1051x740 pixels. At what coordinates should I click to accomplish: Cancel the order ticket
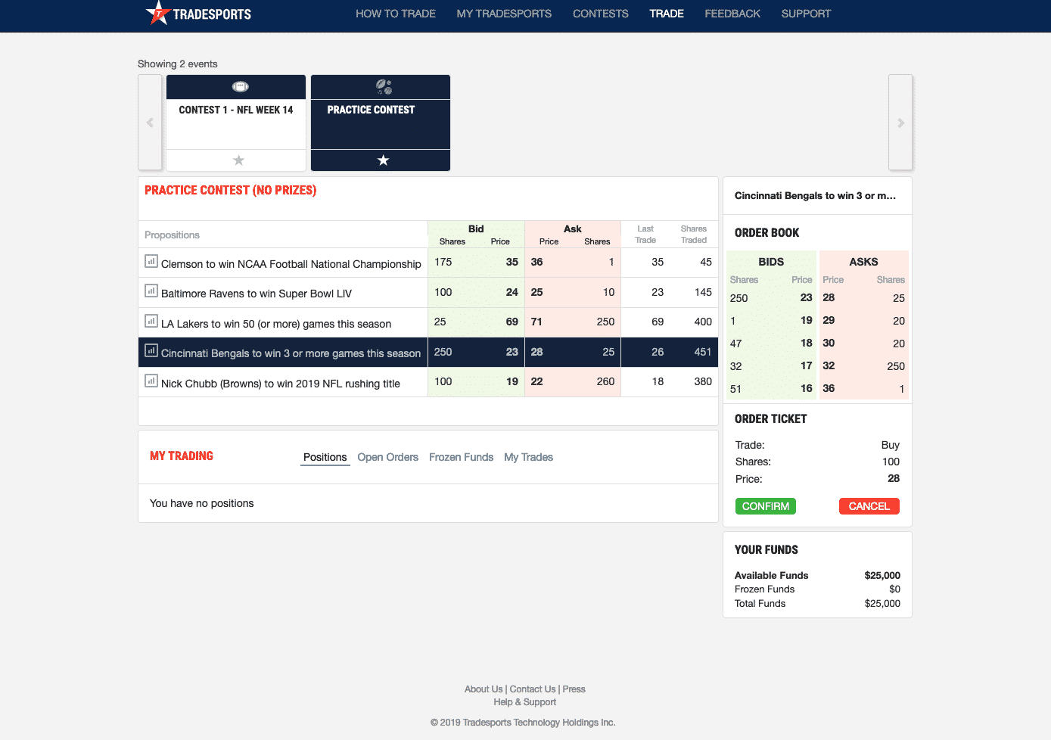coord(869,506)
